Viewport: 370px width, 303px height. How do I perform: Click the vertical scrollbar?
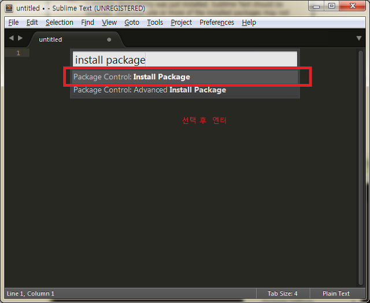(x=361, y=168)
